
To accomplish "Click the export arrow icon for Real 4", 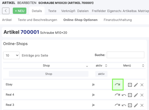I will point(117,95).
